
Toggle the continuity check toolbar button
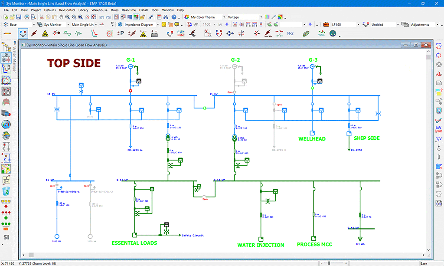tap(135, 16)
